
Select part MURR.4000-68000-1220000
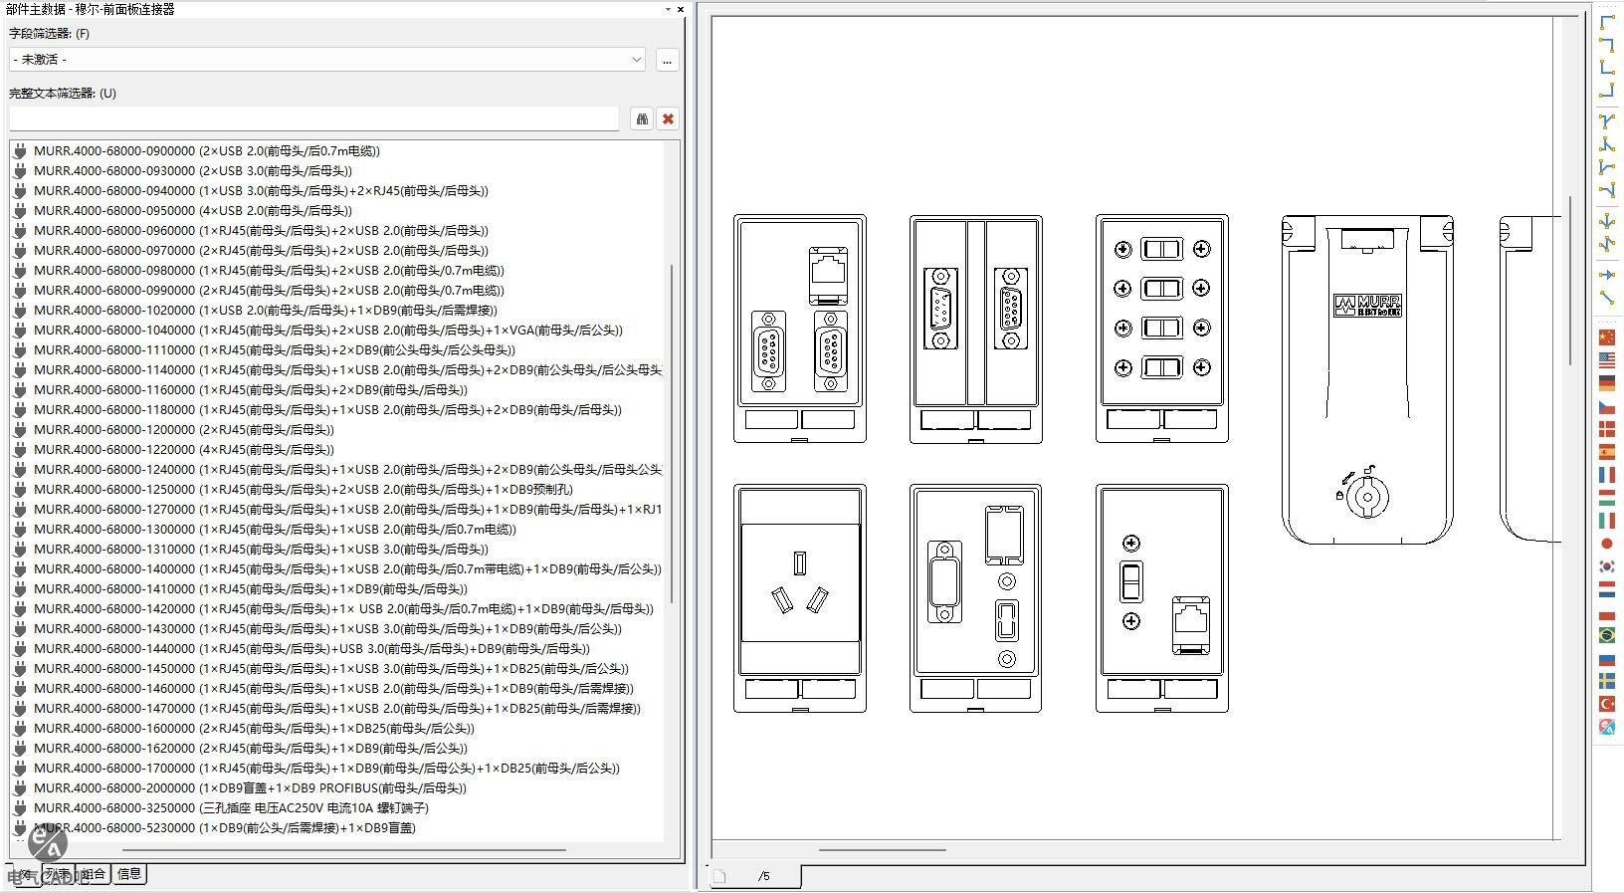(184, 450)
